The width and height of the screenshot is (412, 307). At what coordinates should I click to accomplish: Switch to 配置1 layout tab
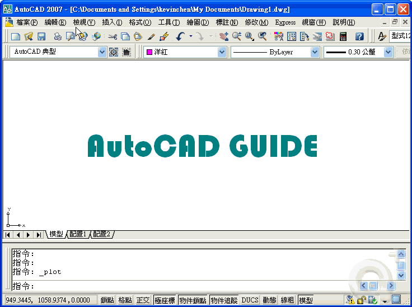pyautogui.click(x=78, y=234)
